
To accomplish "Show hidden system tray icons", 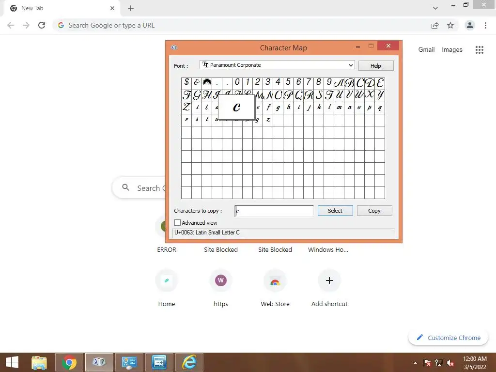I will (x=415, y=363).
